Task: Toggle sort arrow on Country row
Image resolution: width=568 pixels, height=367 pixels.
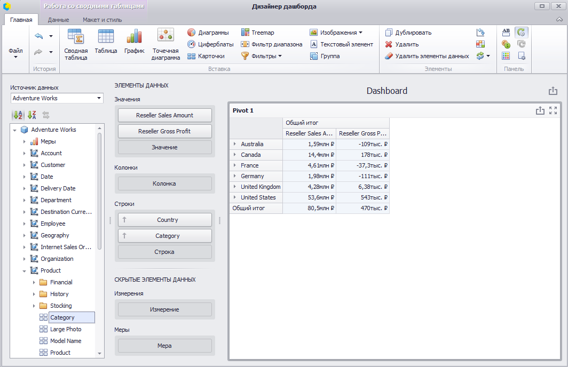Action: click(x=124, y=220)
